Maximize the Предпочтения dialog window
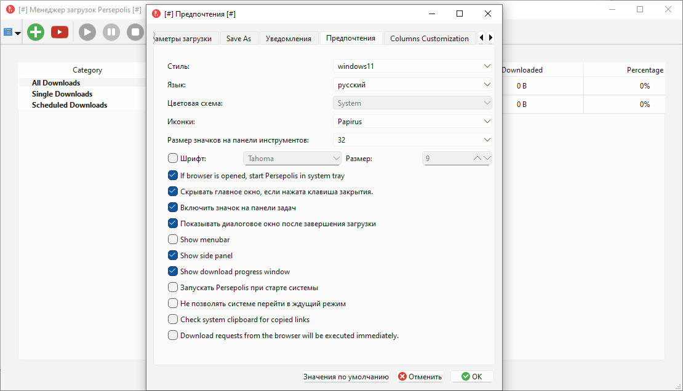Image resolution: width=683 pixels, height=391 pixels. click(460, 14)
